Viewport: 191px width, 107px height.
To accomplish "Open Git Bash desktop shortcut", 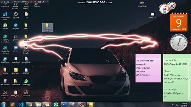I will click(37, 5).
